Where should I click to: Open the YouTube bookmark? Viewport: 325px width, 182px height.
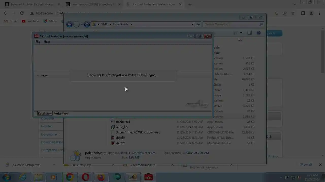(30, 21)
